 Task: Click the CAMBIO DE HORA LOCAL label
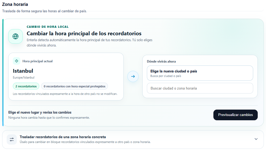[x=48, y=27]
